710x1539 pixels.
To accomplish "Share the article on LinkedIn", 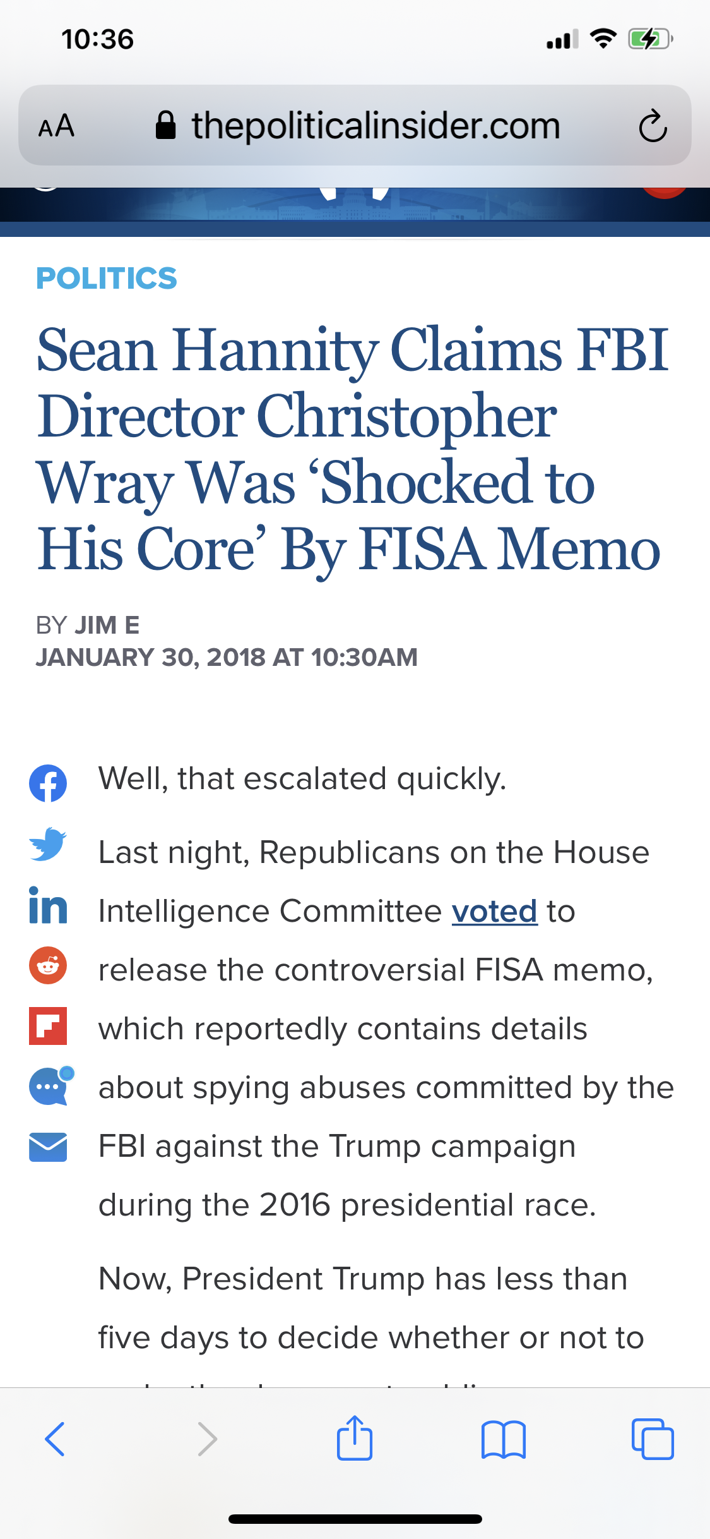I will tap(48, 905).
